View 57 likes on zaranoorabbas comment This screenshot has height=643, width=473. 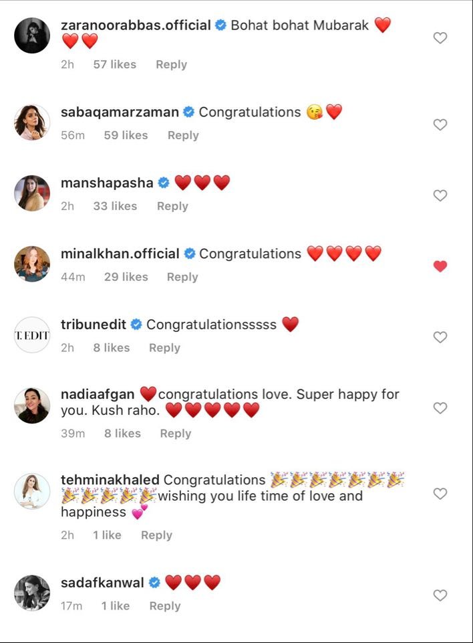[x=114, y=64]
